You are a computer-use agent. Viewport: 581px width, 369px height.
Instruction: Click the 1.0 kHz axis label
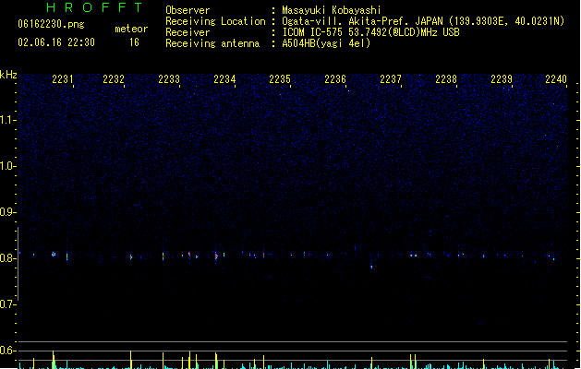click(7, 166)
